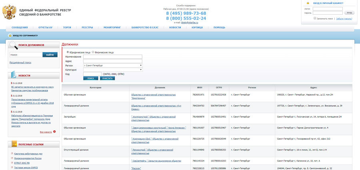Open the Юрлица menu item
360x170 pixels.
pos(197,28)
